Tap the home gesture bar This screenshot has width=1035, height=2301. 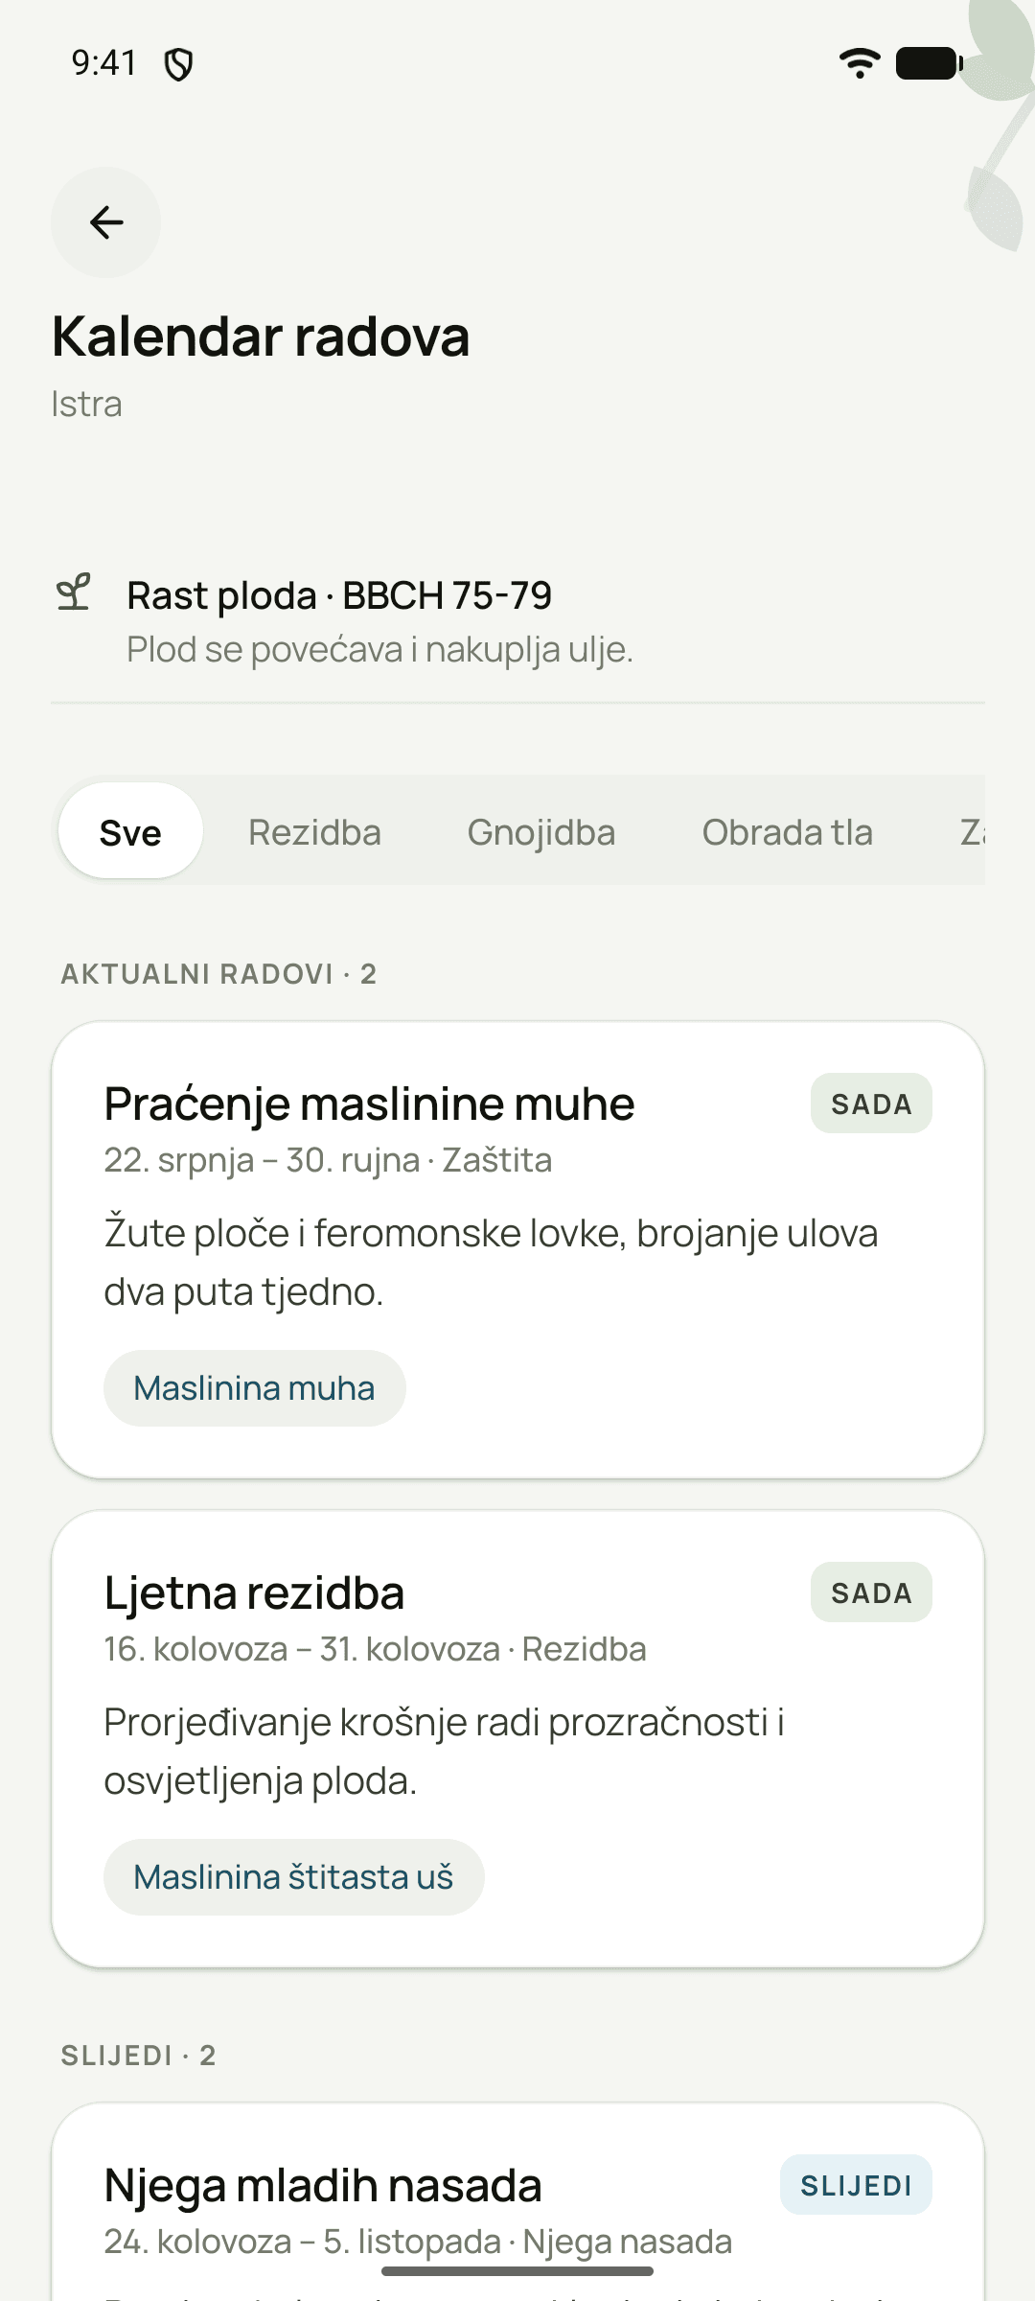[x=517, y=2271]
